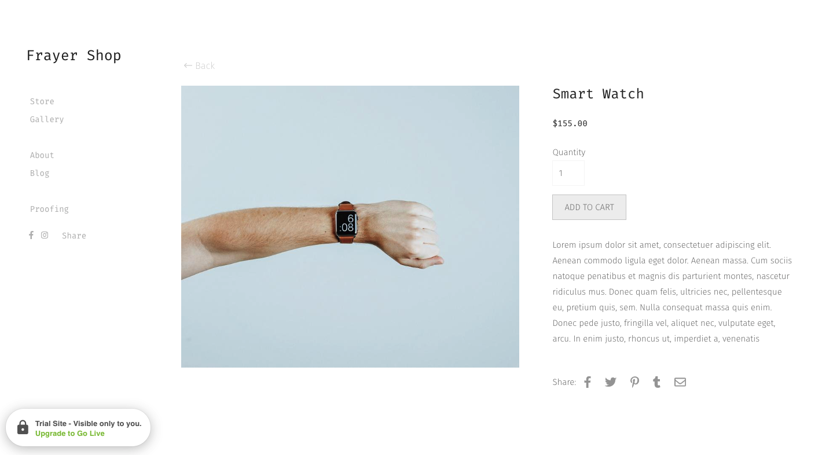Navigate to the About page
This screenshot has width=833, height=455.
[x=42, y=155]
